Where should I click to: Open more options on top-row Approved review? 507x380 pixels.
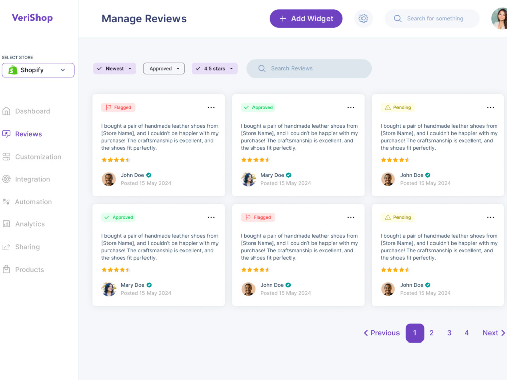coord(351,107)
